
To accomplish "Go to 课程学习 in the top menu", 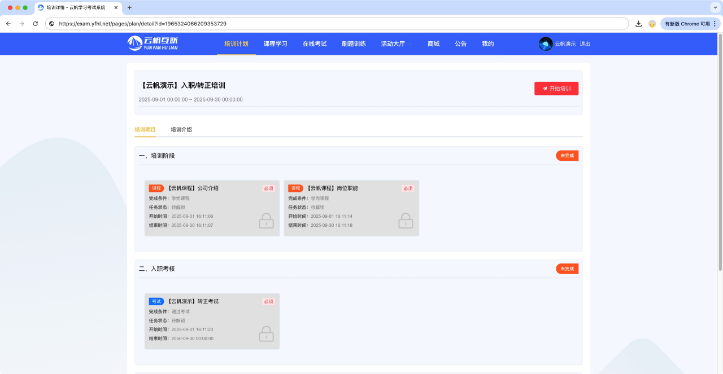I will point(275,44).
